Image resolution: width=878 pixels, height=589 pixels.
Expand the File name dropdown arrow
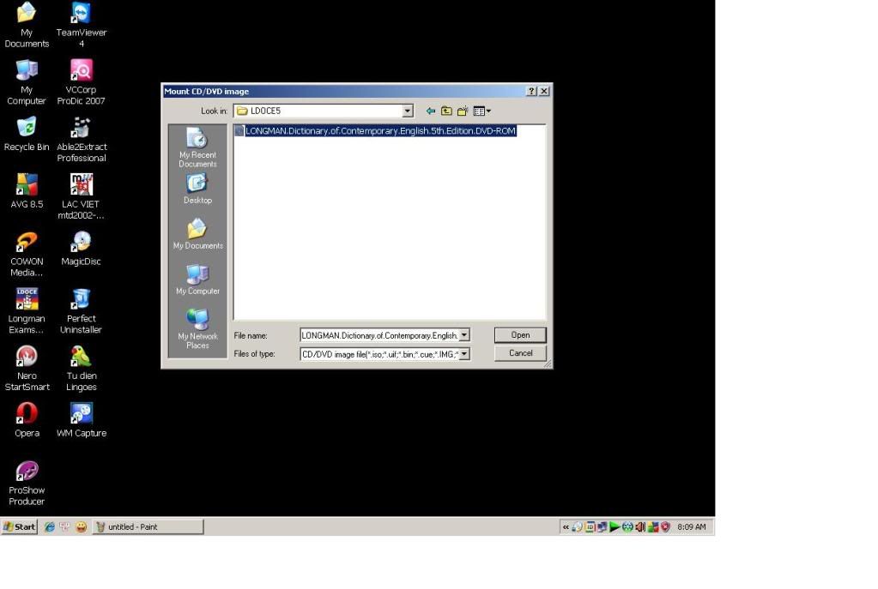[x=464, y=335]
